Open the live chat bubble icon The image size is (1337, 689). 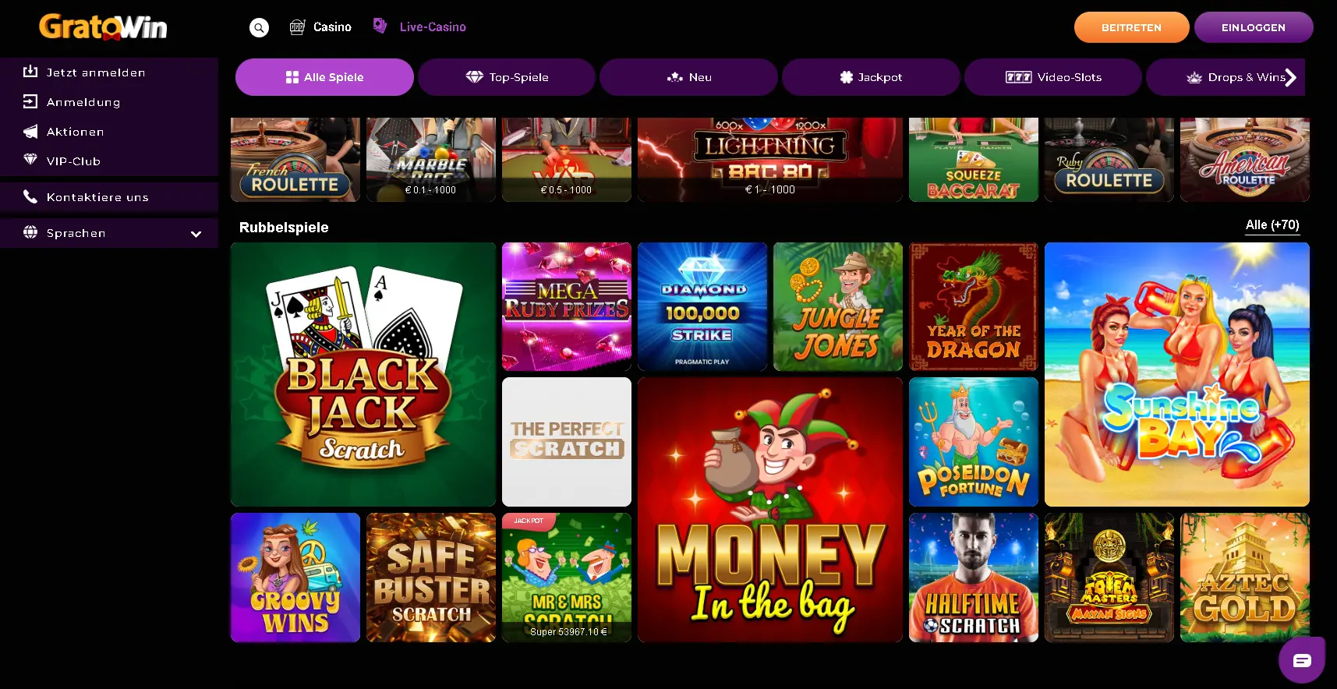(1301, 660)
